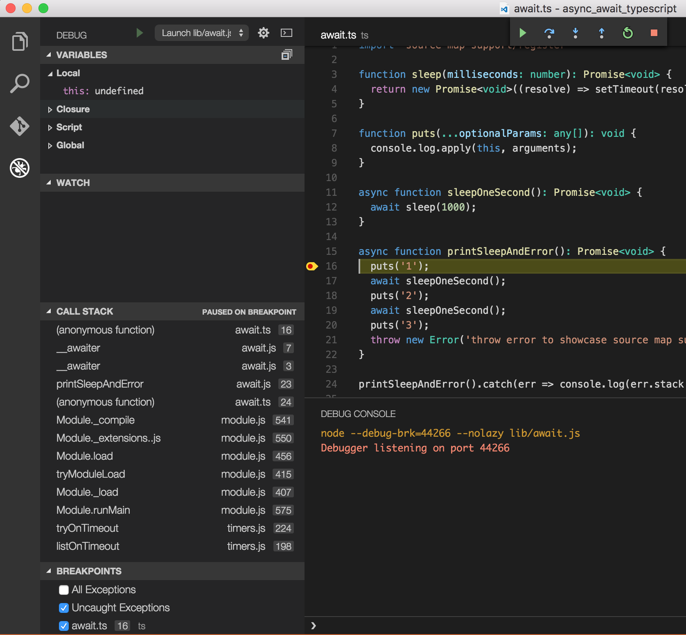Stop the debugging session
The image size is (686, 635).
tap(654, 33)
